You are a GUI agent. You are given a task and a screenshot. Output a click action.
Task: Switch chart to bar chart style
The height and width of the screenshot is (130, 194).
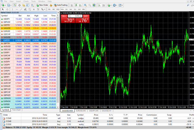coord(72,5)
